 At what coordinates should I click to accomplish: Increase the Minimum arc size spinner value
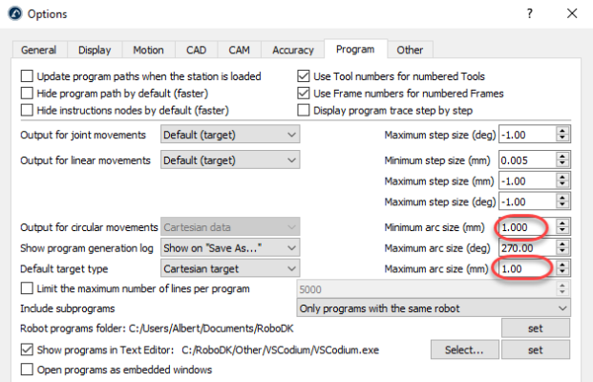(x=562, y=223)
